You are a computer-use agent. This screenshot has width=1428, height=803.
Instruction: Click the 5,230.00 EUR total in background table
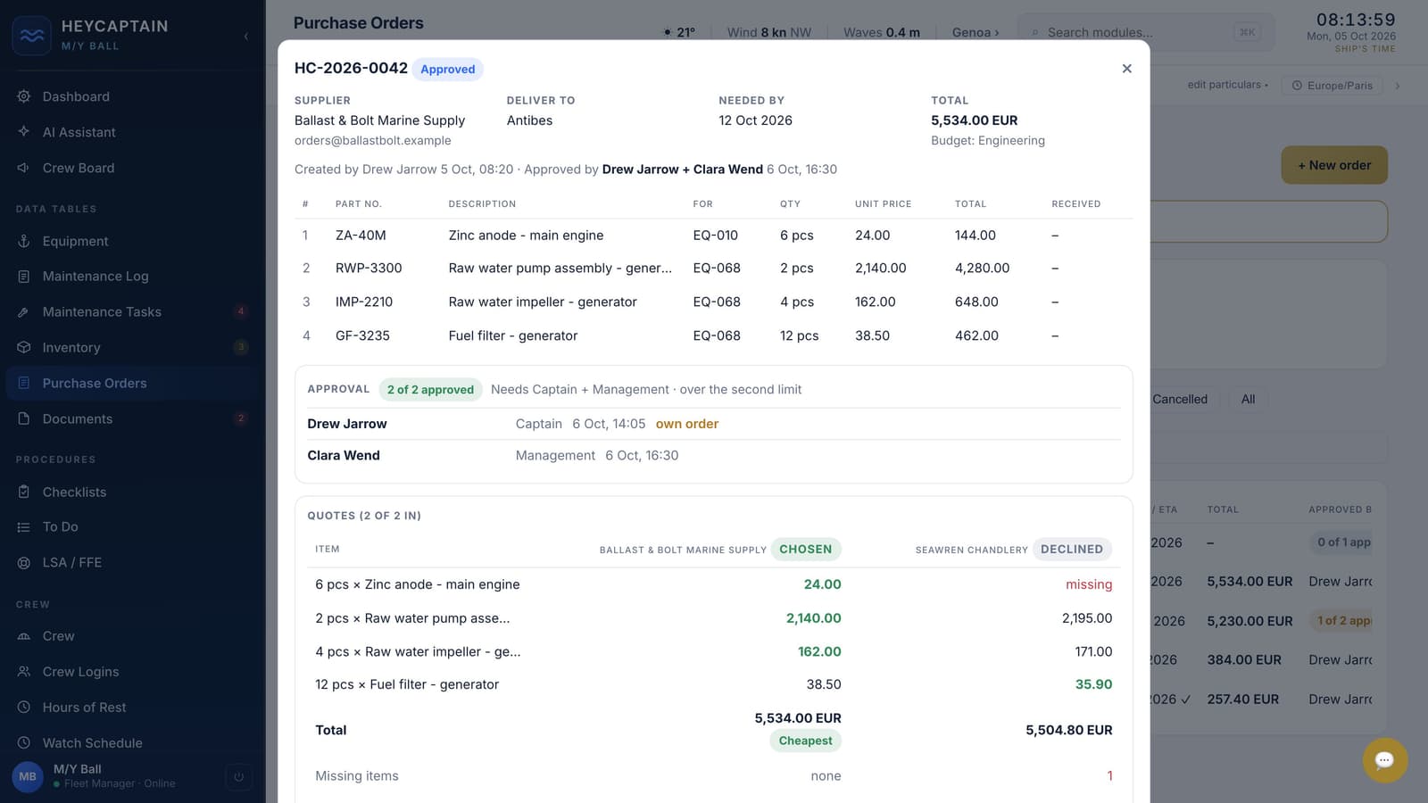click(1249, 621)
